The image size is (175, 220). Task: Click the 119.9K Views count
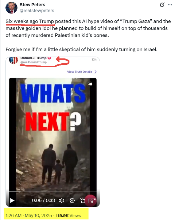(68, 216)
